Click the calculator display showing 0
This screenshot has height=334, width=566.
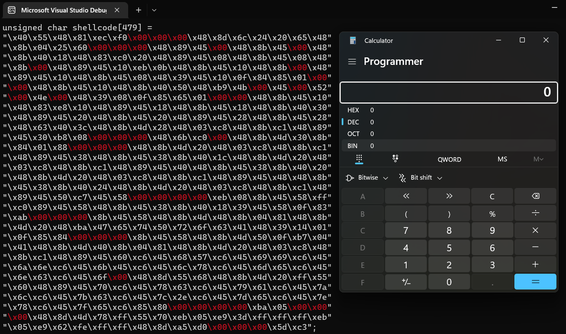pyautogui.click(x=449, y=92)
